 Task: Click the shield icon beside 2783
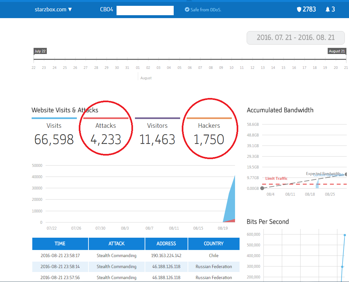pyautogui.click(x=299, y=9)
